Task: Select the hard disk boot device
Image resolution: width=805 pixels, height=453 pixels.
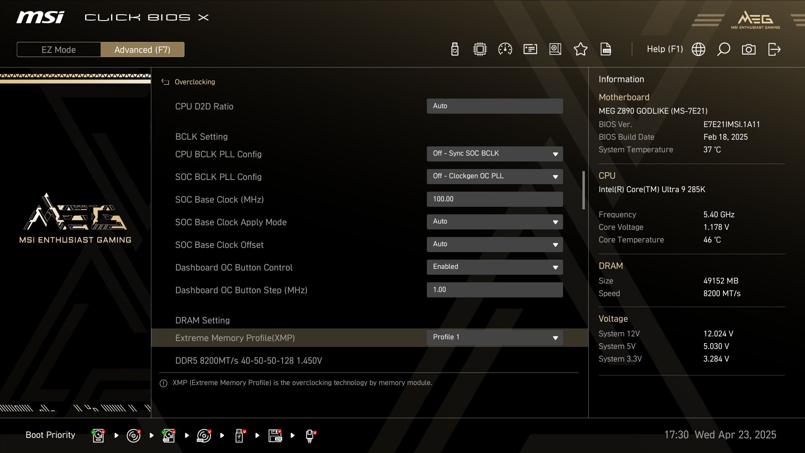Action: coord(99,436)
